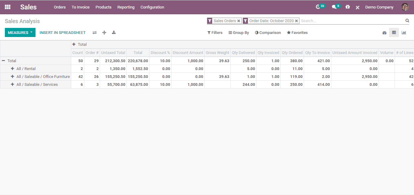Click Insert in Spreadsheet
This screenshot has height=195, width=414.
[x=62, y=32]
